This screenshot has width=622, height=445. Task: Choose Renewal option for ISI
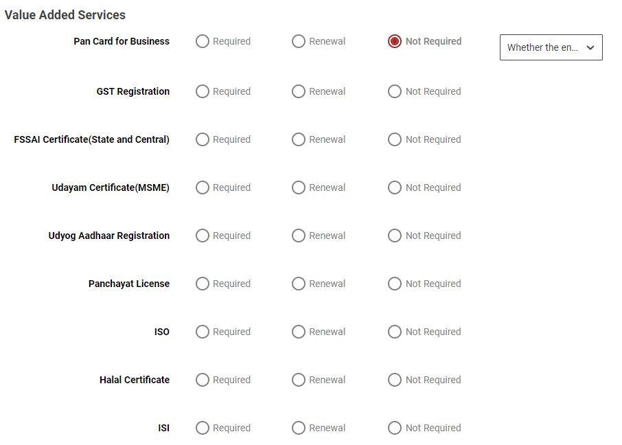coord(299,428)
